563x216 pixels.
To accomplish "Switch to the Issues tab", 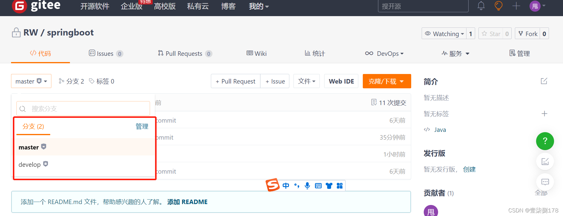I will (x=106, y=53).
